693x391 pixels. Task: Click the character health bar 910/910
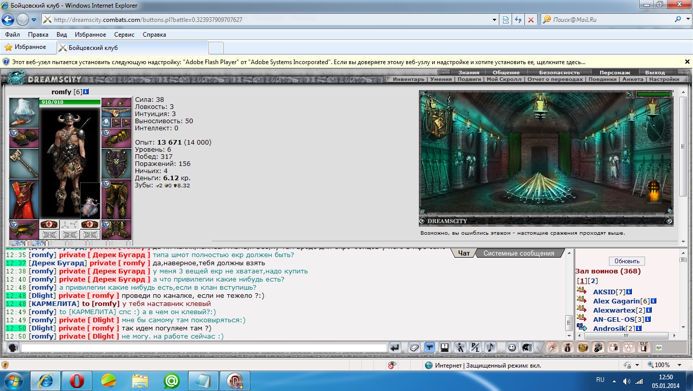coord(70,102)
